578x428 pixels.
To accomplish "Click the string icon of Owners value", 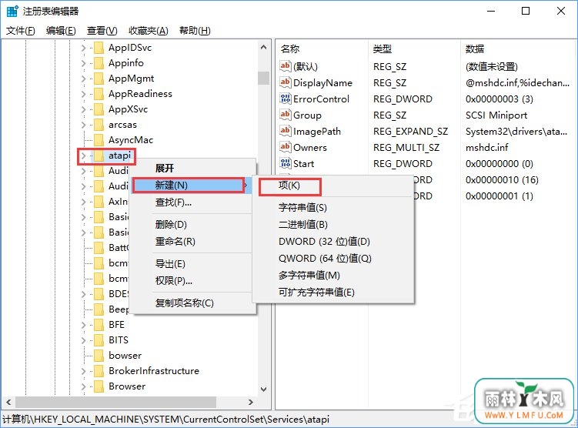I will click(x=286, y=148).
